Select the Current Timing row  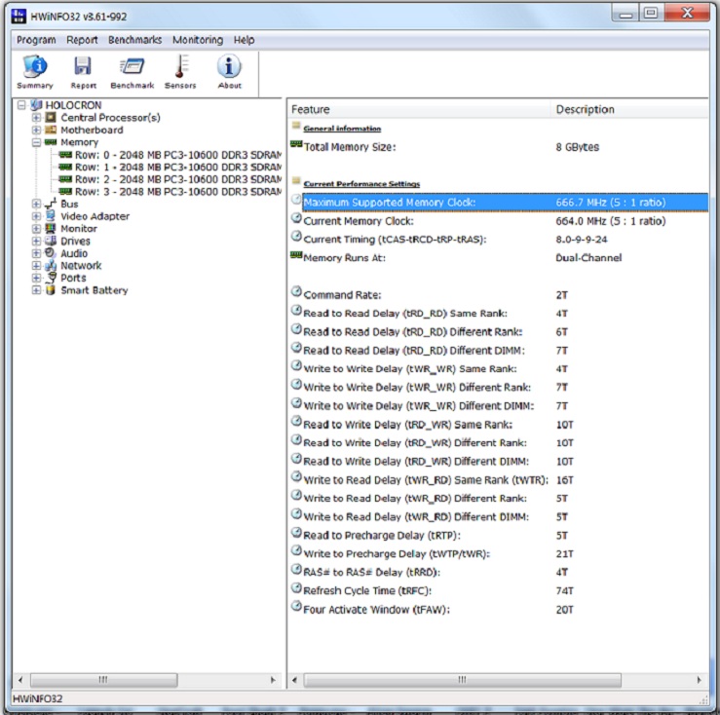click(498, 240)
